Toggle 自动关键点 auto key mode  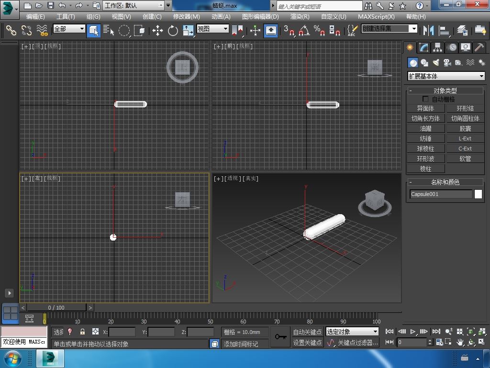pos(307,332)
